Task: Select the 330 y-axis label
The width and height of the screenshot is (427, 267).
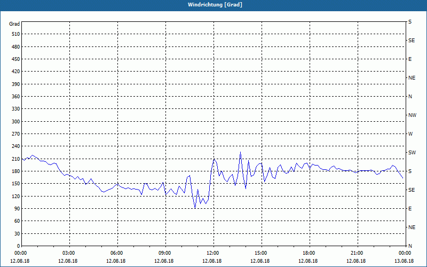Action: coord(16,109)
